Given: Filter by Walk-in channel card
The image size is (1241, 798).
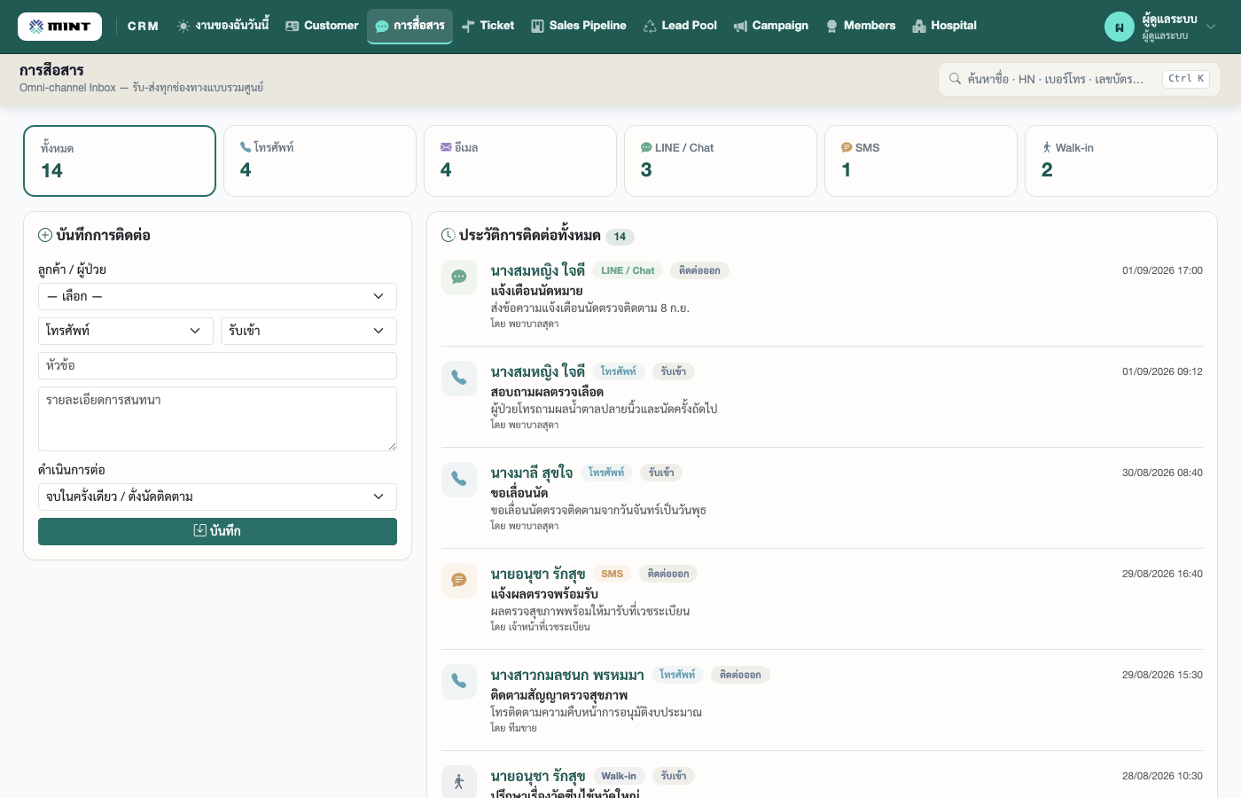Looking at the screenshot, I should click(1121, 160).
